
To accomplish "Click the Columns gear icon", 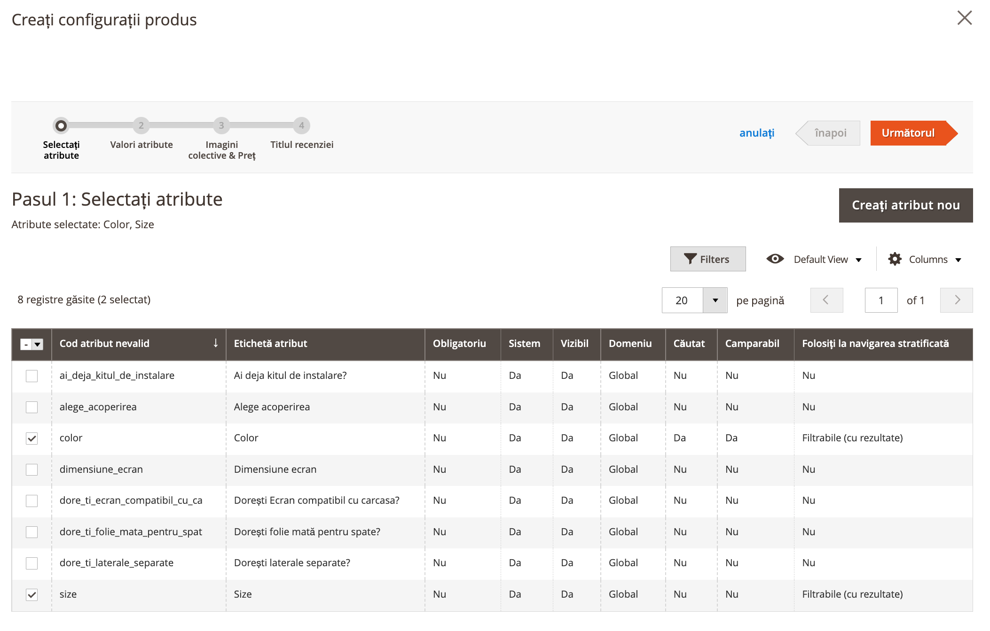I will (895, 259).
